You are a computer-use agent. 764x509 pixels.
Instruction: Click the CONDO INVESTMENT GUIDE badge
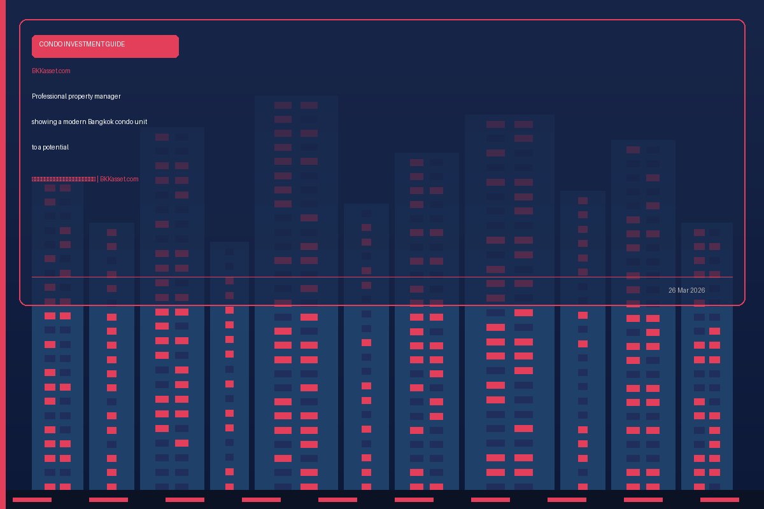click(x=105, y=46)
